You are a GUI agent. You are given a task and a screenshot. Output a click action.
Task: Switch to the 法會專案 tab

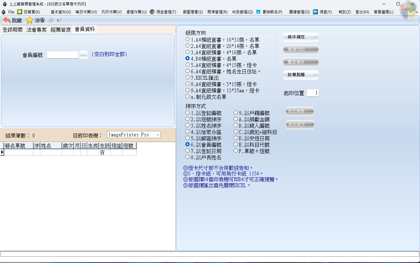pos(36,30)
